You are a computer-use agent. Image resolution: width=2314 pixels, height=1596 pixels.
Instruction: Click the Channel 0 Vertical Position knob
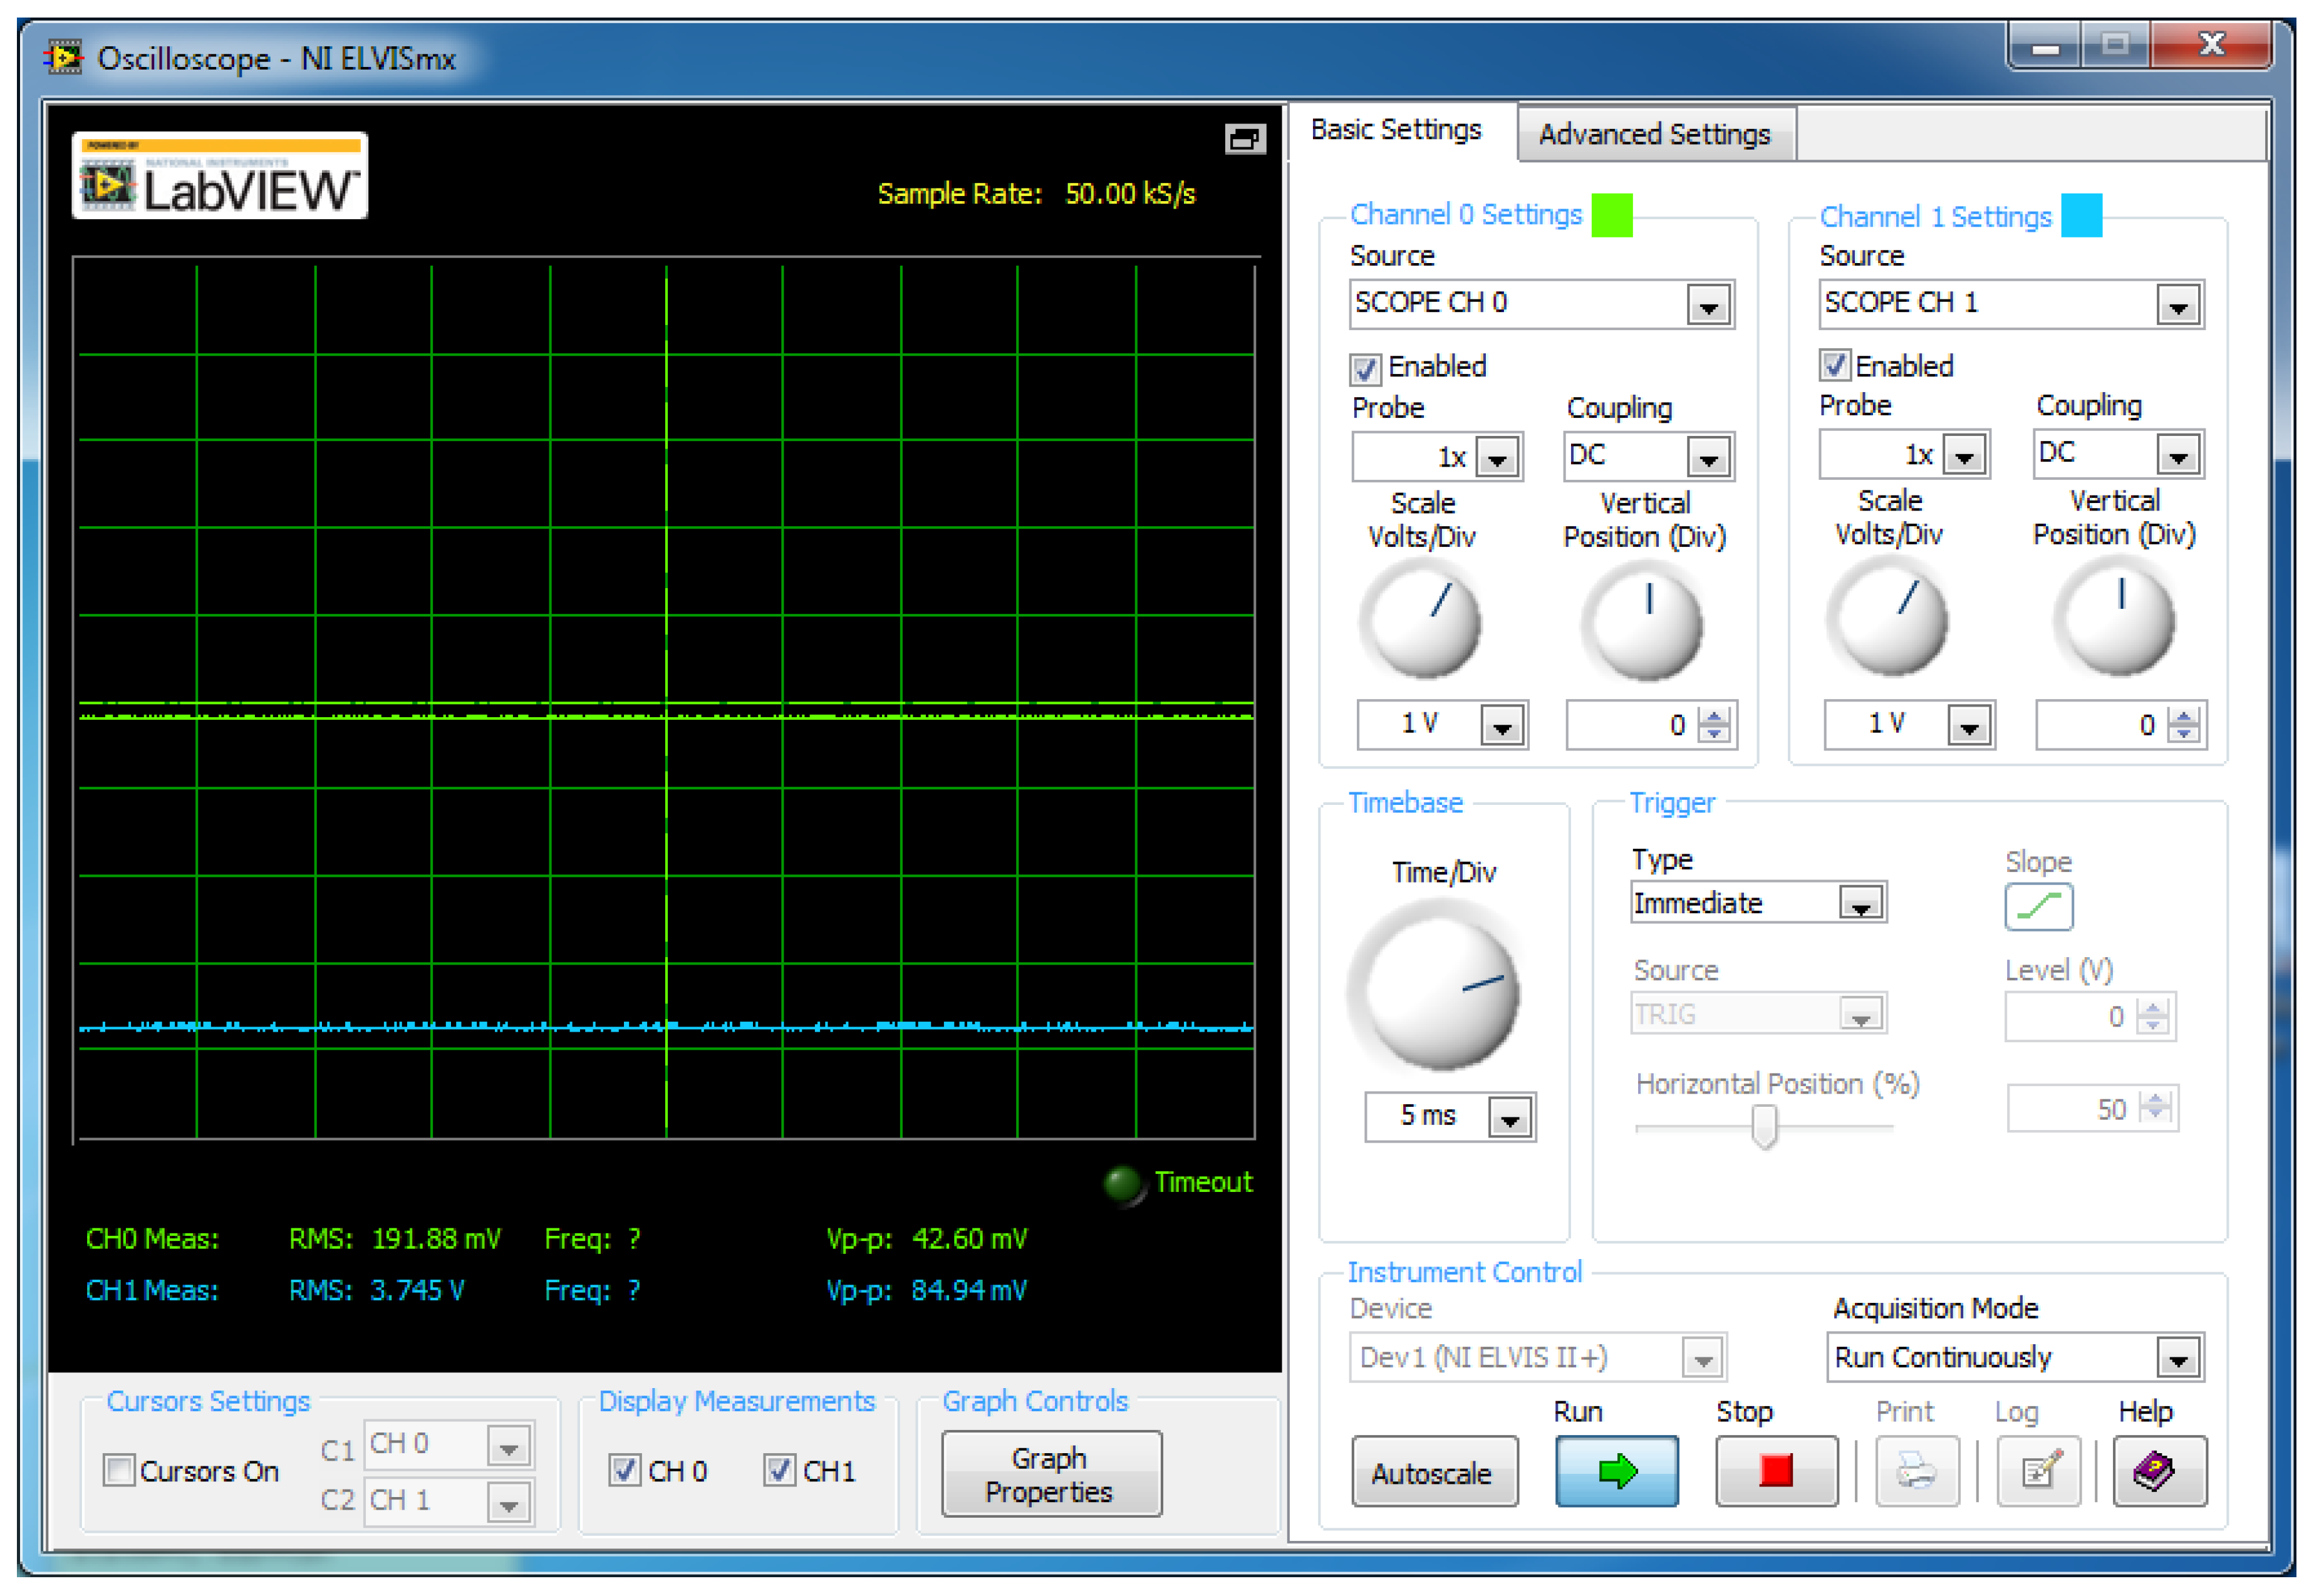coord(1643,622)
